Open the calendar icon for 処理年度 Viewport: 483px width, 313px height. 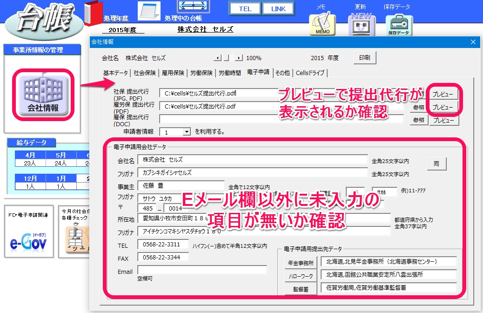click(x=149, y=11)
